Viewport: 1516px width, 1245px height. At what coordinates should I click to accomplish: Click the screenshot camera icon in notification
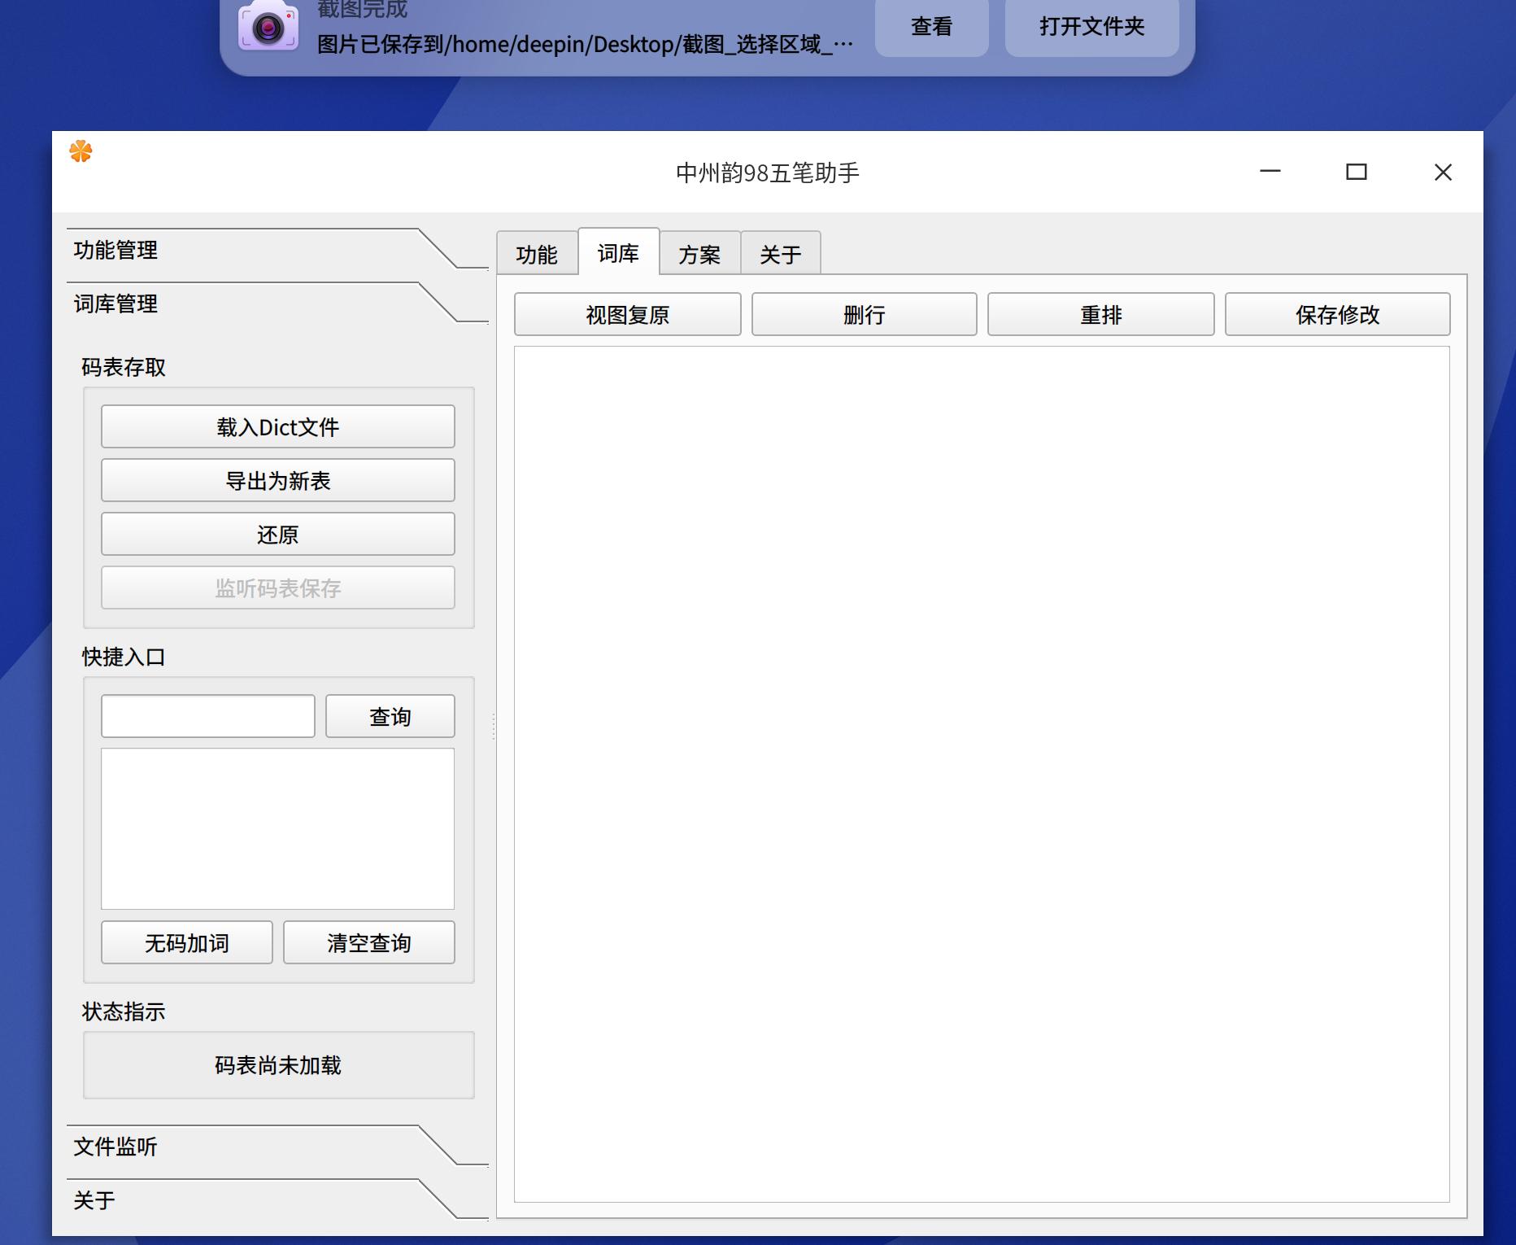[x=268, y=27]
